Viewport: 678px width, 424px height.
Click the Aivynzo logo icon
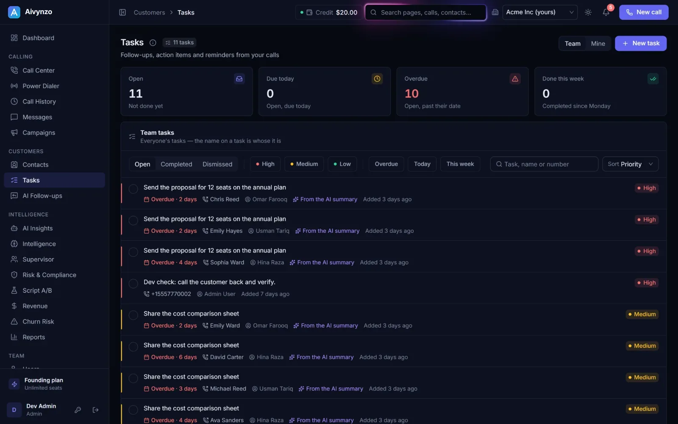(x=14, y=12)
